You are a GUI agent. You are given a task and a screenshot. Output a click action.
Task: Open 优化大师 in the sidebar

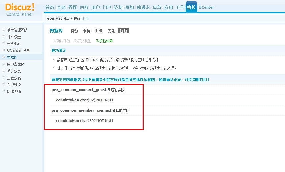[14, 92]
